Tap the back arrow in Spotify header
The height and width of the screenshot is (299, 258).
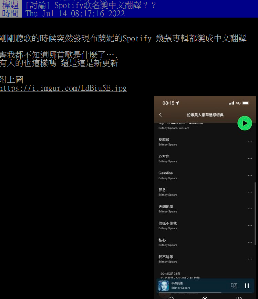click(160, 115)
